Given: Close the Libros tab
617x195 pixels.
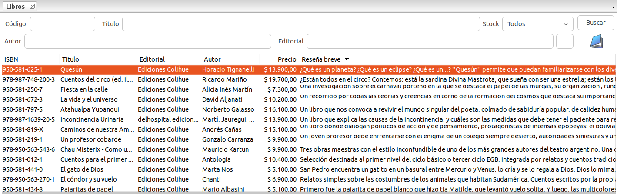Looking at the screenshot, I should (33, 6).
